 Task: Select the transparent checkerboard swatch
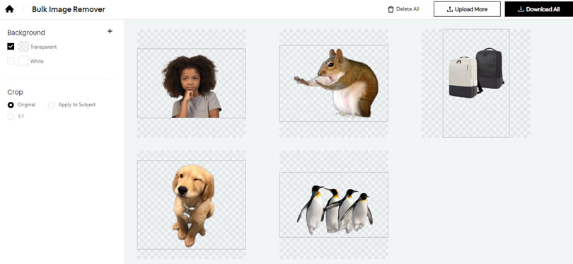click(24, 47)
